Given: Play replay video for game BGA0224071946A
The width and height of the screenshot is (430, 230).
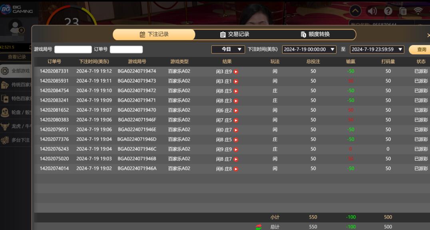Looking at the screenshot, I should 236,169.
